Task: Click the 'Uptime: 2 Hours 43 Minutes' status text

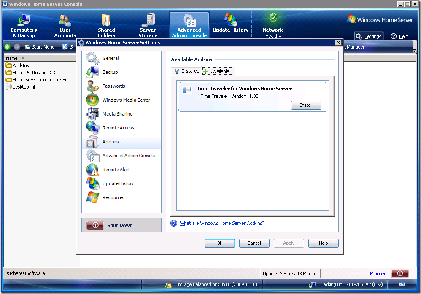Action: 291,274
